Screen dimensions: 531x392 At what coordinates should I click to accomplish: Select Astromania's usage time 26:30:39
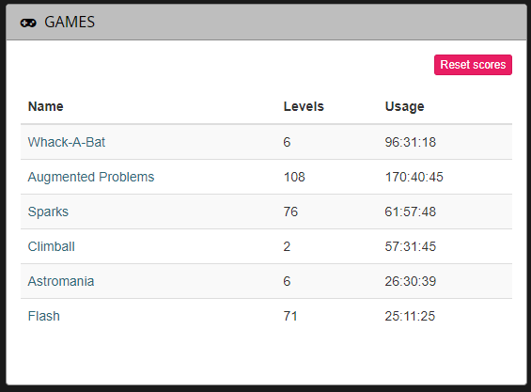pyautogui.click(x=410, y=281)
